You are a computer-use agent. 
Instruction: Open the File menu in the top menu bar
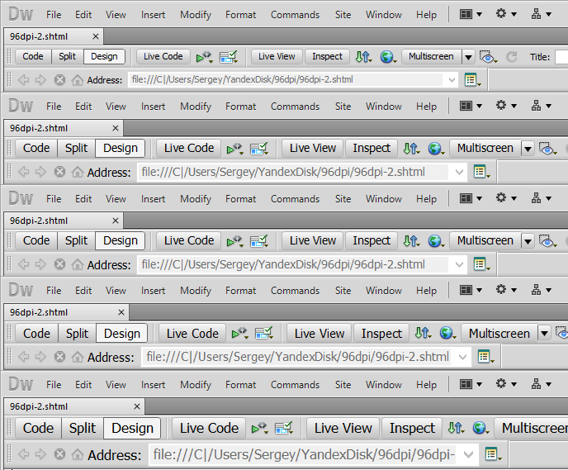(x=54, y=15)
